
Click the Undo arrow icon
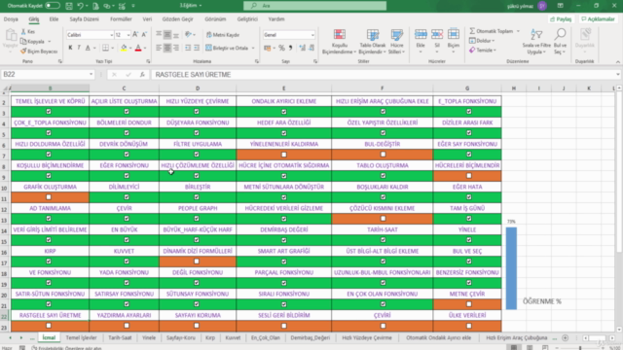pos(81,6)
